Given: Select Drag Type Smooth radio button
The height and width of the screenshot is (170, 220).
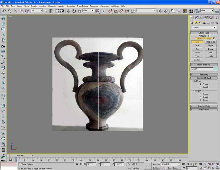Looking at the screenshot, I should tap(201, 97).
